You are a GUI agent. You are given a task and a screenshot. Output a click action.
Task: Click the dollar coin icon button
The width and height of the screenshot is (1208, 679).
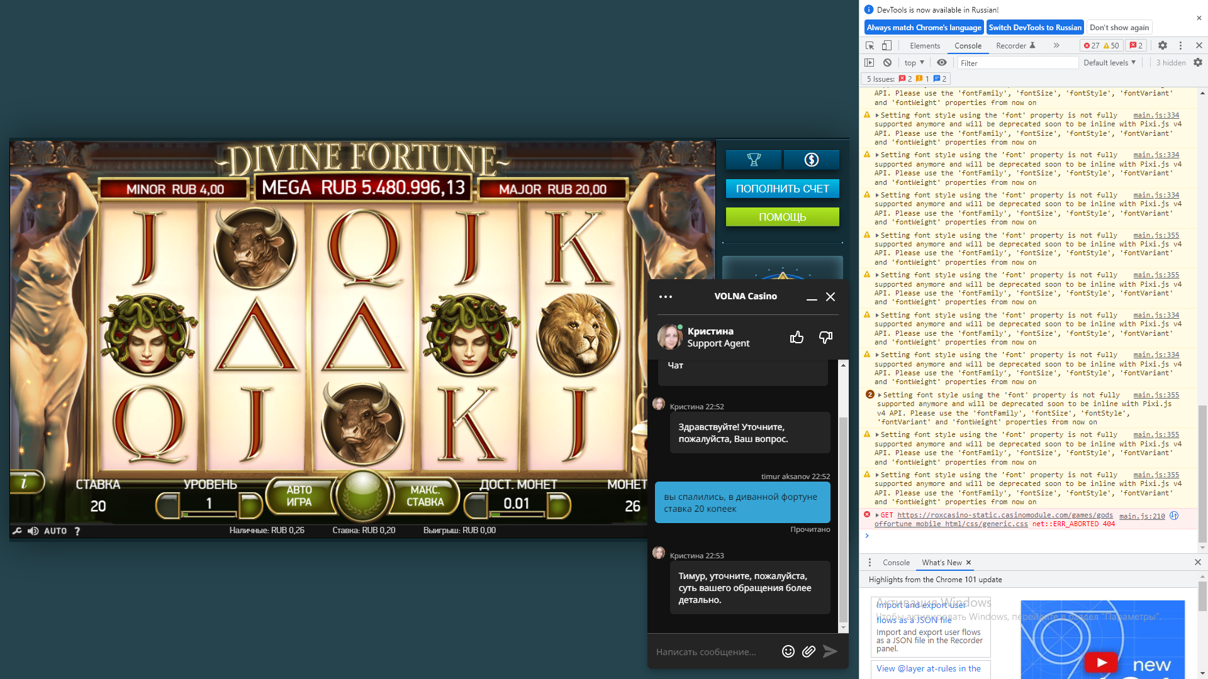[x=812, y=160]
